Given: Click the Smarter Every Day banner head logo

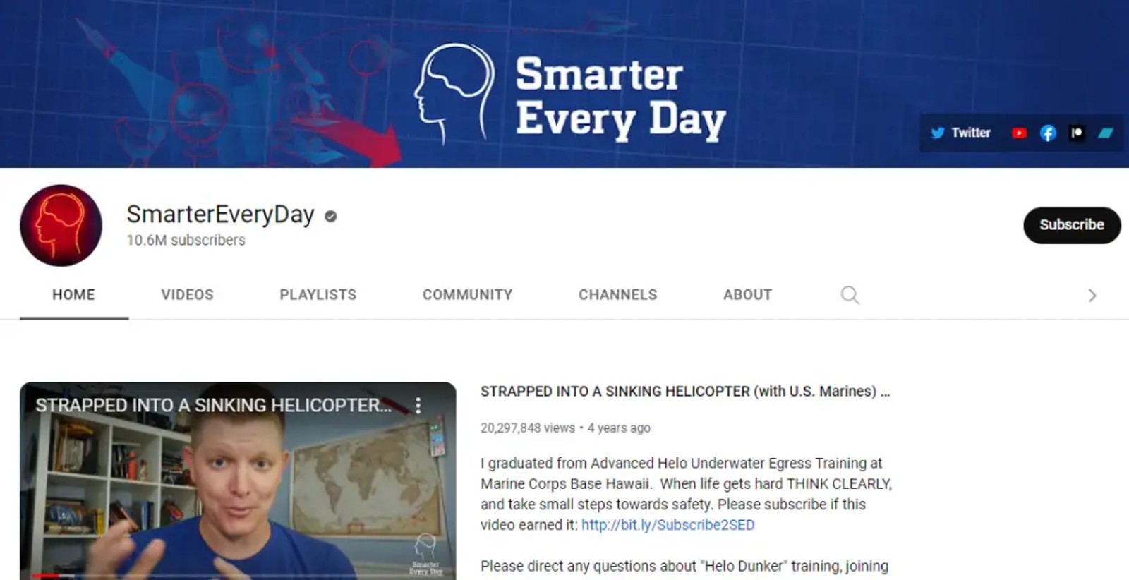Looking at the screenshot, I should 454,94.
